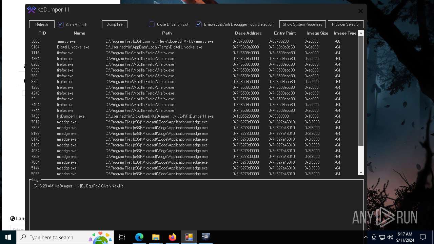Screen dimensions: 434x244
Task: Select msedge.exe with PID 7928
Action: tap(193, 128)
